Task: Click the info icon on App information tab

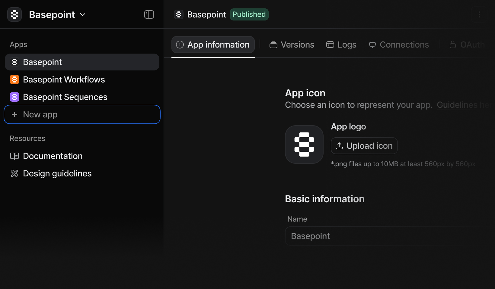Action: tap(180, 45)
